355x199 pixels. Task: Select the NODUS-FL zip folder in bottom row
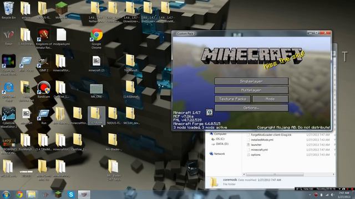tap(114, 116)
